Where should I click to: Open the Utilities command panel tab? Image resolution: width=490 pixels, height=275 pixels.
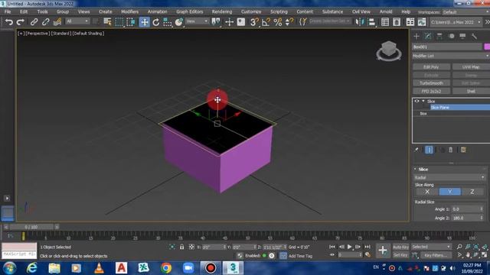(475, 36)
